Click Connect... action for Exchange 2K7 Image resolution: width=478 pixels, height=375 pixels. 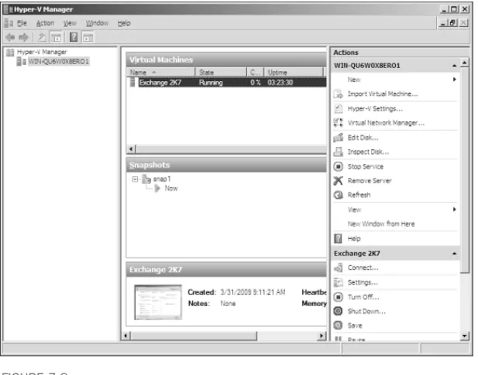point(363,268)
